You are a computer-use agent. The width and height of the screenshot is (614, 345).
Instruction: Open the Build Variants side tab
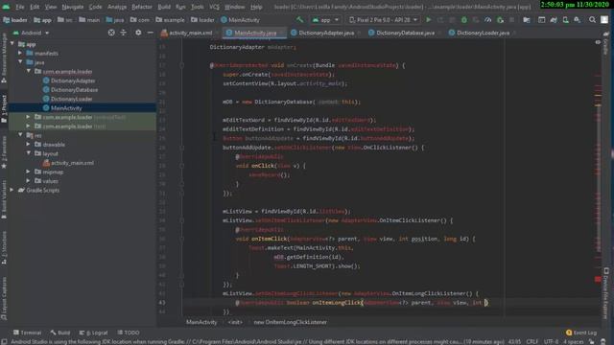(4, 200)
